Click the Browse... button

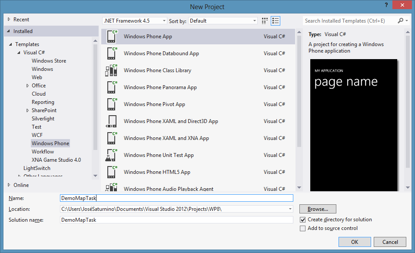tap(318, 209)
